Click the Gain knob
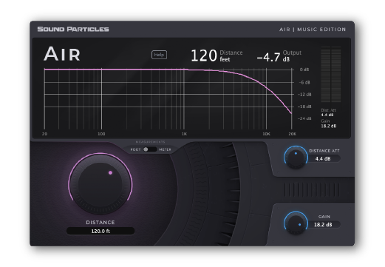Image resolution: width=385 pixels, height=267 pixels. (x=296, y=223)
